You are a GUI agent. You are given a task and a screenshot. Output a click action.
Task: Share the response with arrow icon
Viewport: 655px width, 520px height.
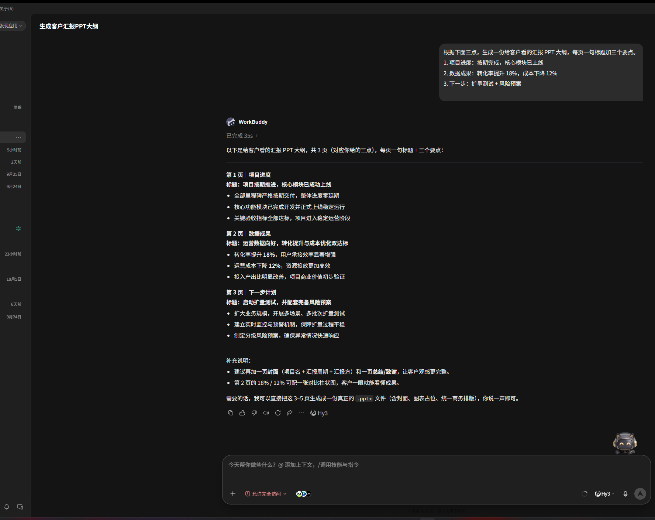pos(290,413)
